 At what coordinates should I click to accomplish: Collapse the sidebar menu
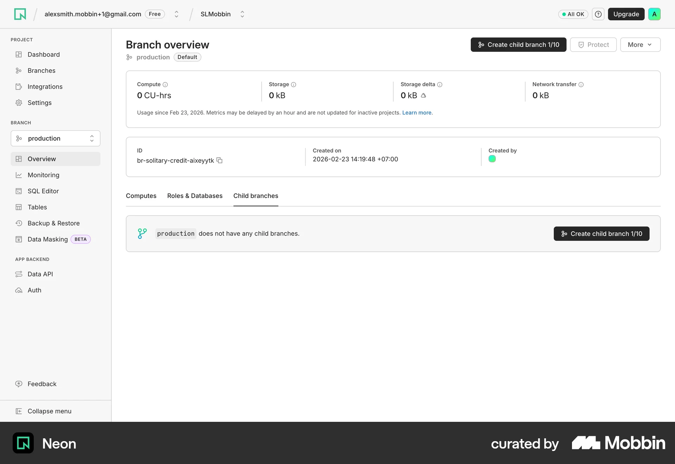(x=56, y=411)
